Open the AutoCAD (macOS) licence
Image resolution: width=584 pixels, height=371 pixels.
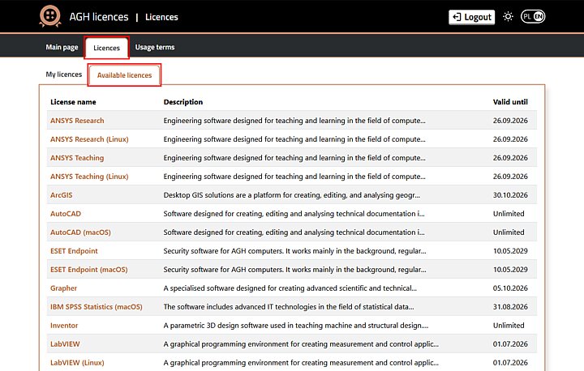pyautogui.click(x=80, y=232)
